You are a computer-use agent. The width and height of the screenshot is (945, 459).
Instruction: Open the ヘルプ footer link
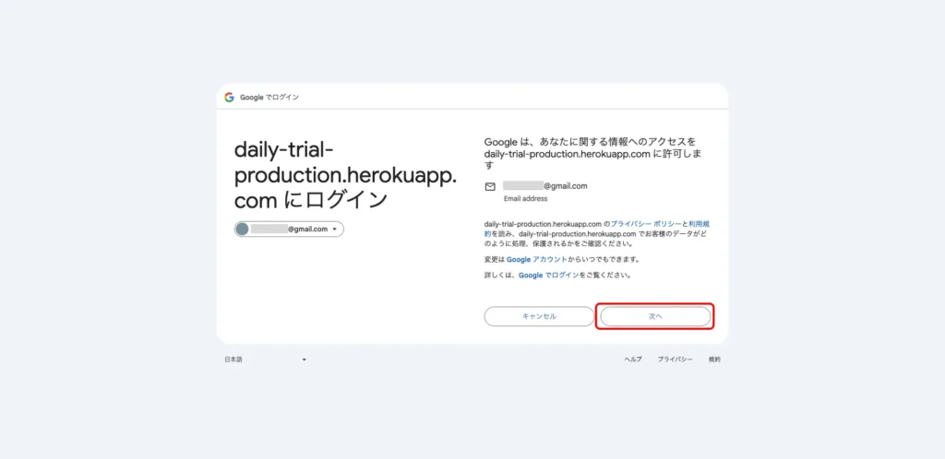point(633,359)
